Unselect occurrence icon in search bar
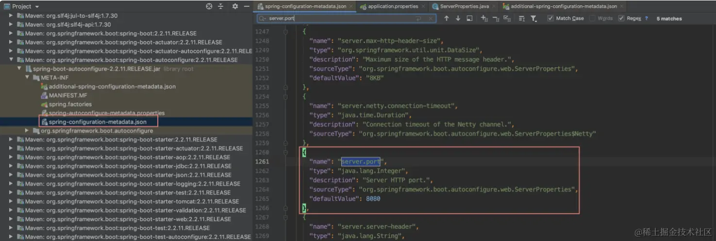The height and width of the screenshot is (241, 716). 496,18
